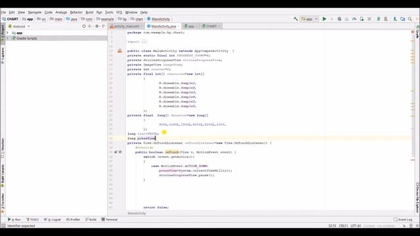Click the error indicator at editor top right

coord(413,32)
